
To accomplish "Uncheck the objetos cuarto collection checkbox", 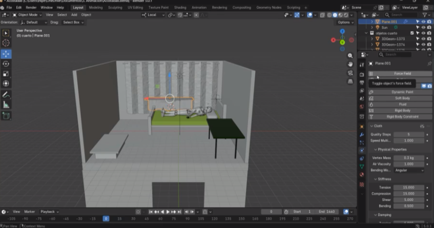I will tap(412, 33).
